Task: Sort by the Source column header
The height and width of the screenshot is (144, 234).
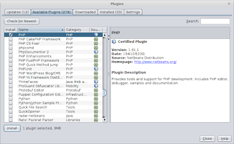Action: (96, 30)
